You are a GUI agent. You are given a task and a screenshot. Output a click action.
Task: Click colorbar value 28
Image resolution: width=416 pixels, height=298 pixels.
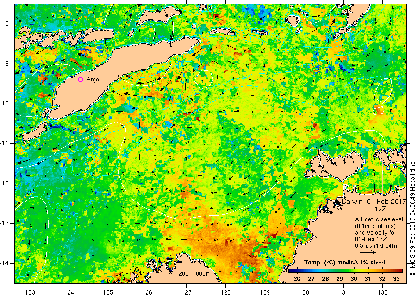point(326,279)
